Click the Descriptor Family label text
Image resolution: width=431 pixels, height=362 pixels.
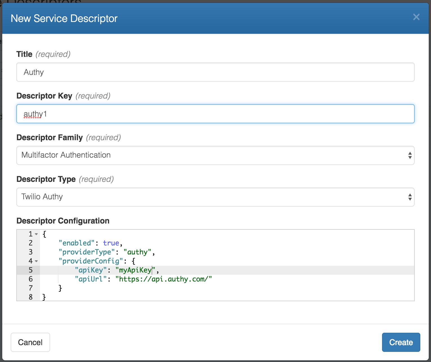50,137
